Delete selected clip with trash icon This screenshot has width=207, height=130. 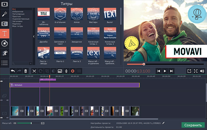26,71
